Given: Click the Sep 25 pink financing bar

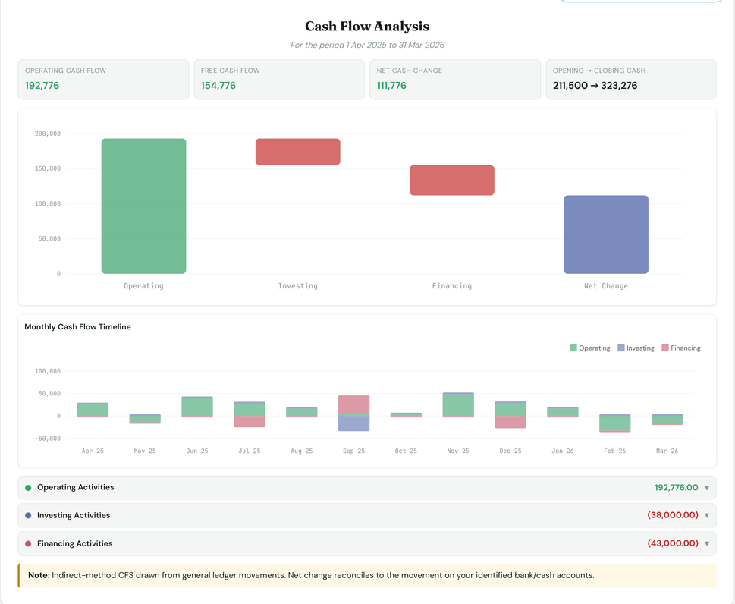Looking at the screenshot, I should click(354, 404).
